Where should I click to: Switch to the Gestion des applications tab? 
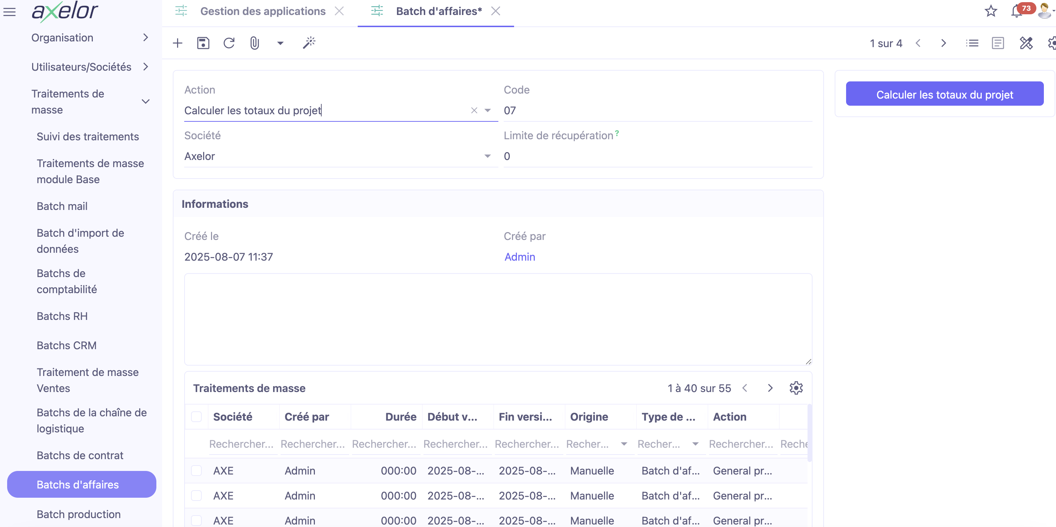[x=262, y=11]
